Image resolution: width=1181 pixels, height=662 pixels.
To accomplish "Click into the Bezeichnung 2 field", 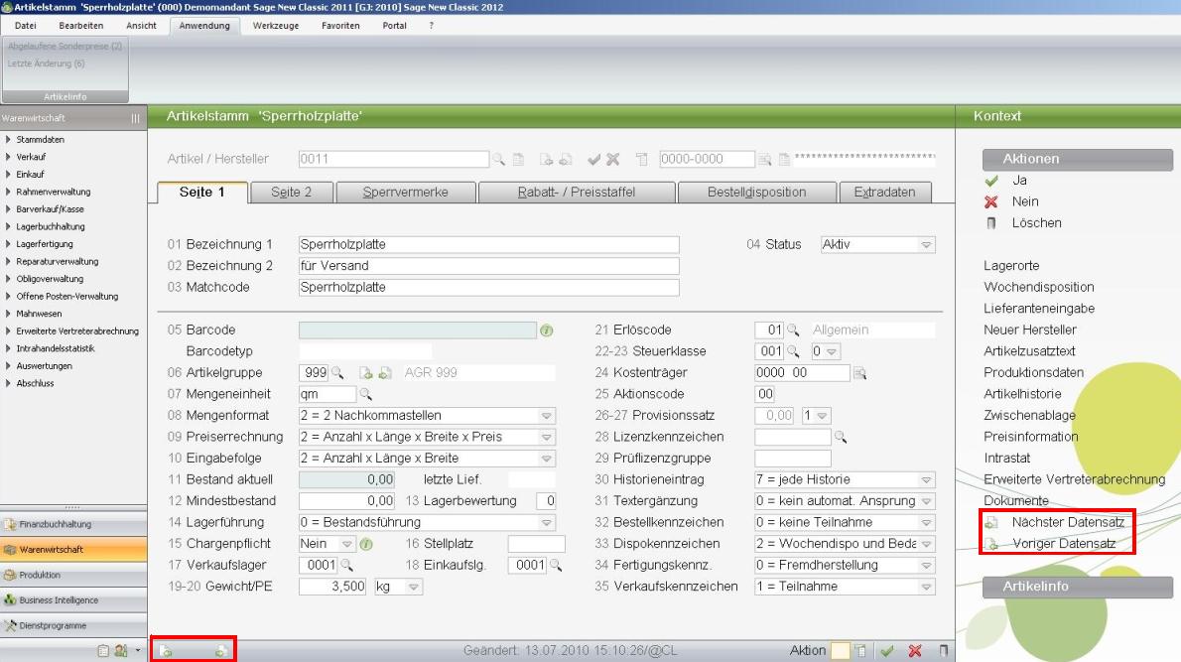I will [489, 266].
